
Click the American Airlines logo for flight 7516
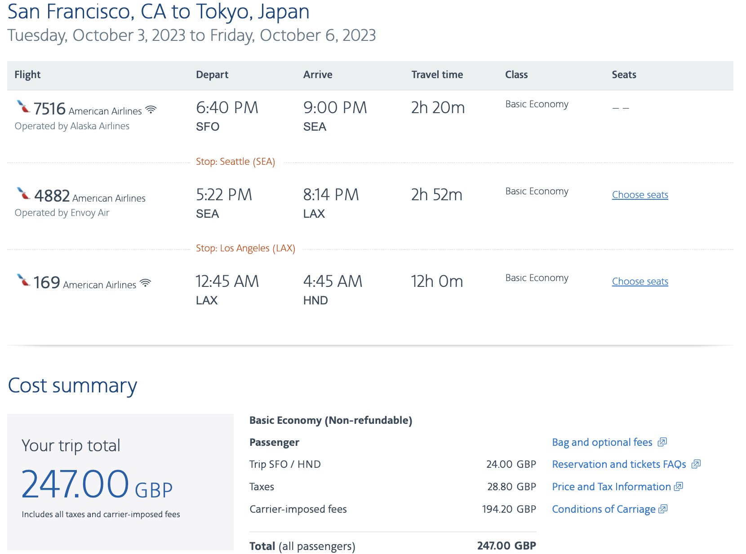[x=23, y=107]
